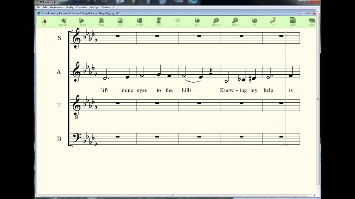
Task: Click the document icon beside Total Praise title
Action: click(39, 13)
